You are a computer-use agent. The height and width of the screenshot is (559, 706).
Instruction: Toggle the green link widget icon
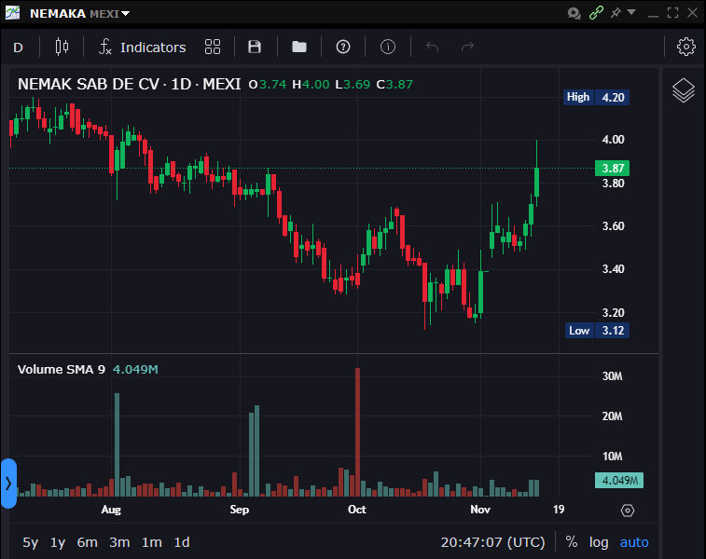[x=596, y=13]
